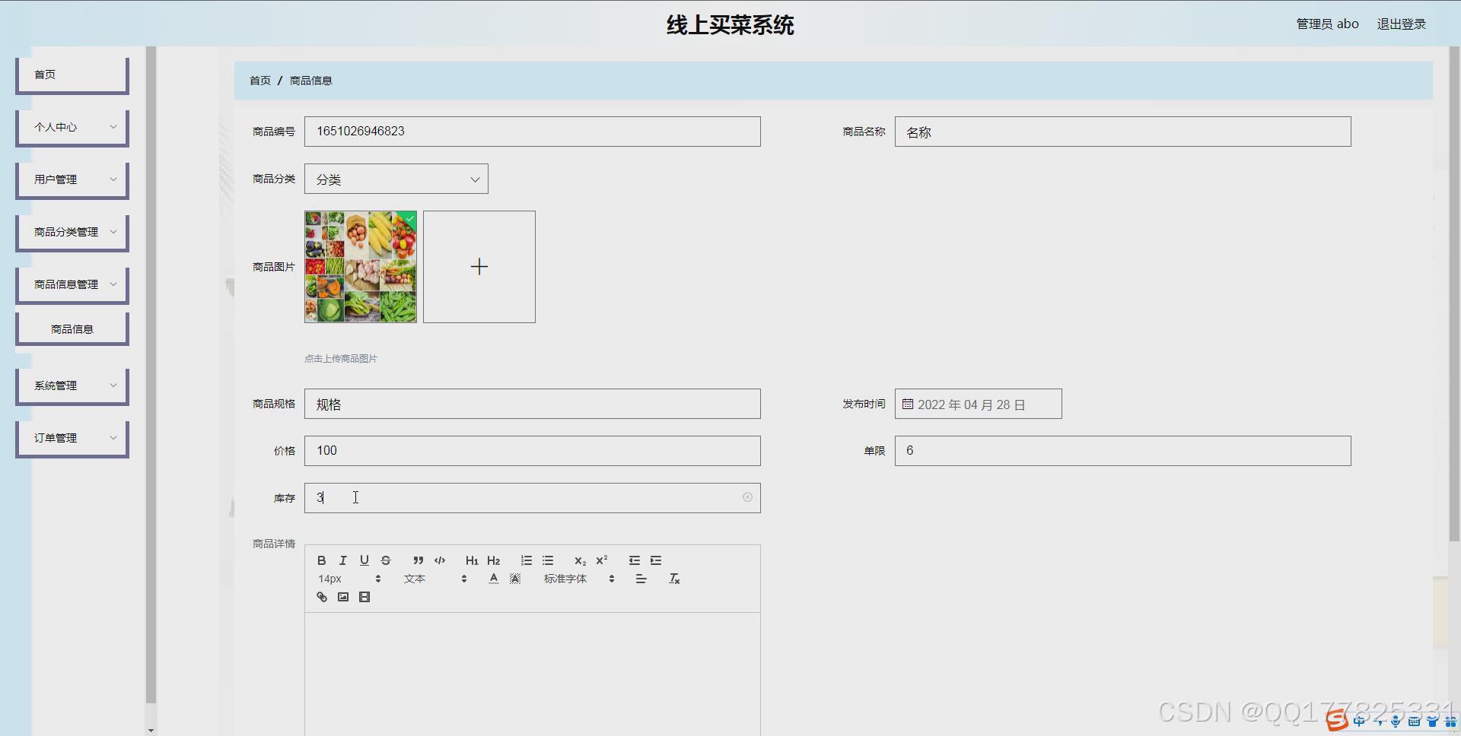Apply Heading 2 style
The width and height of the screenshot is (1461, 736).
click(x=493, y=560)
